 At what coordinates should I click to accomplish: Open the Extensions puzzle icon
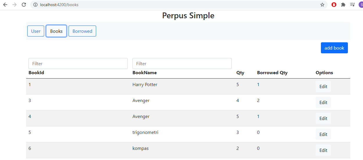343,5
